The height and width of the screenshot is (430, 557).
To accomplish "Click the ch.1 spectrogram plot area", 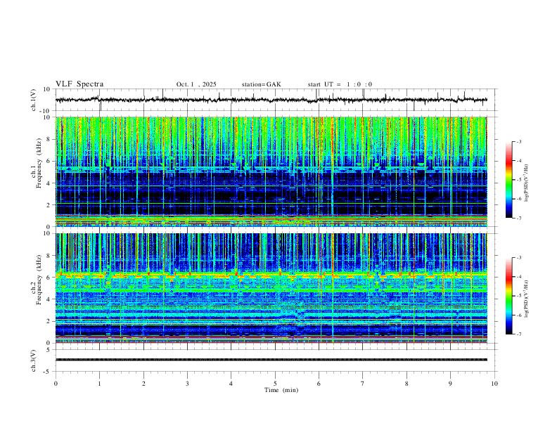I will click(x=271, y=171).
